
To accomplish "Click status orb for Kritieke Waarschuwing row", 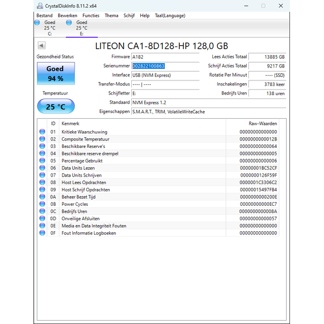I will [x=42, y=132].
